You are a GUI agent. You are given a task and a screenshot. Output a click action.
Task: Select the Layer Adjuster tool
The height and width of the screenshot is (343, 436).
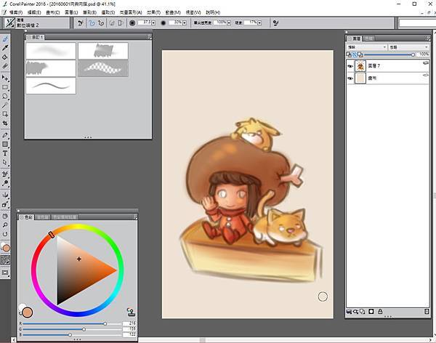pyautogui.click(x=5, y=78)
